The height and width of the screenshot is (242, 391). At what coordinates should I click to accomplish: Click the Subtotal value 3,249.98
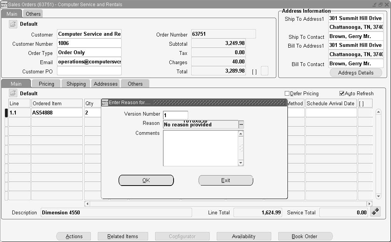click(219, 43)
